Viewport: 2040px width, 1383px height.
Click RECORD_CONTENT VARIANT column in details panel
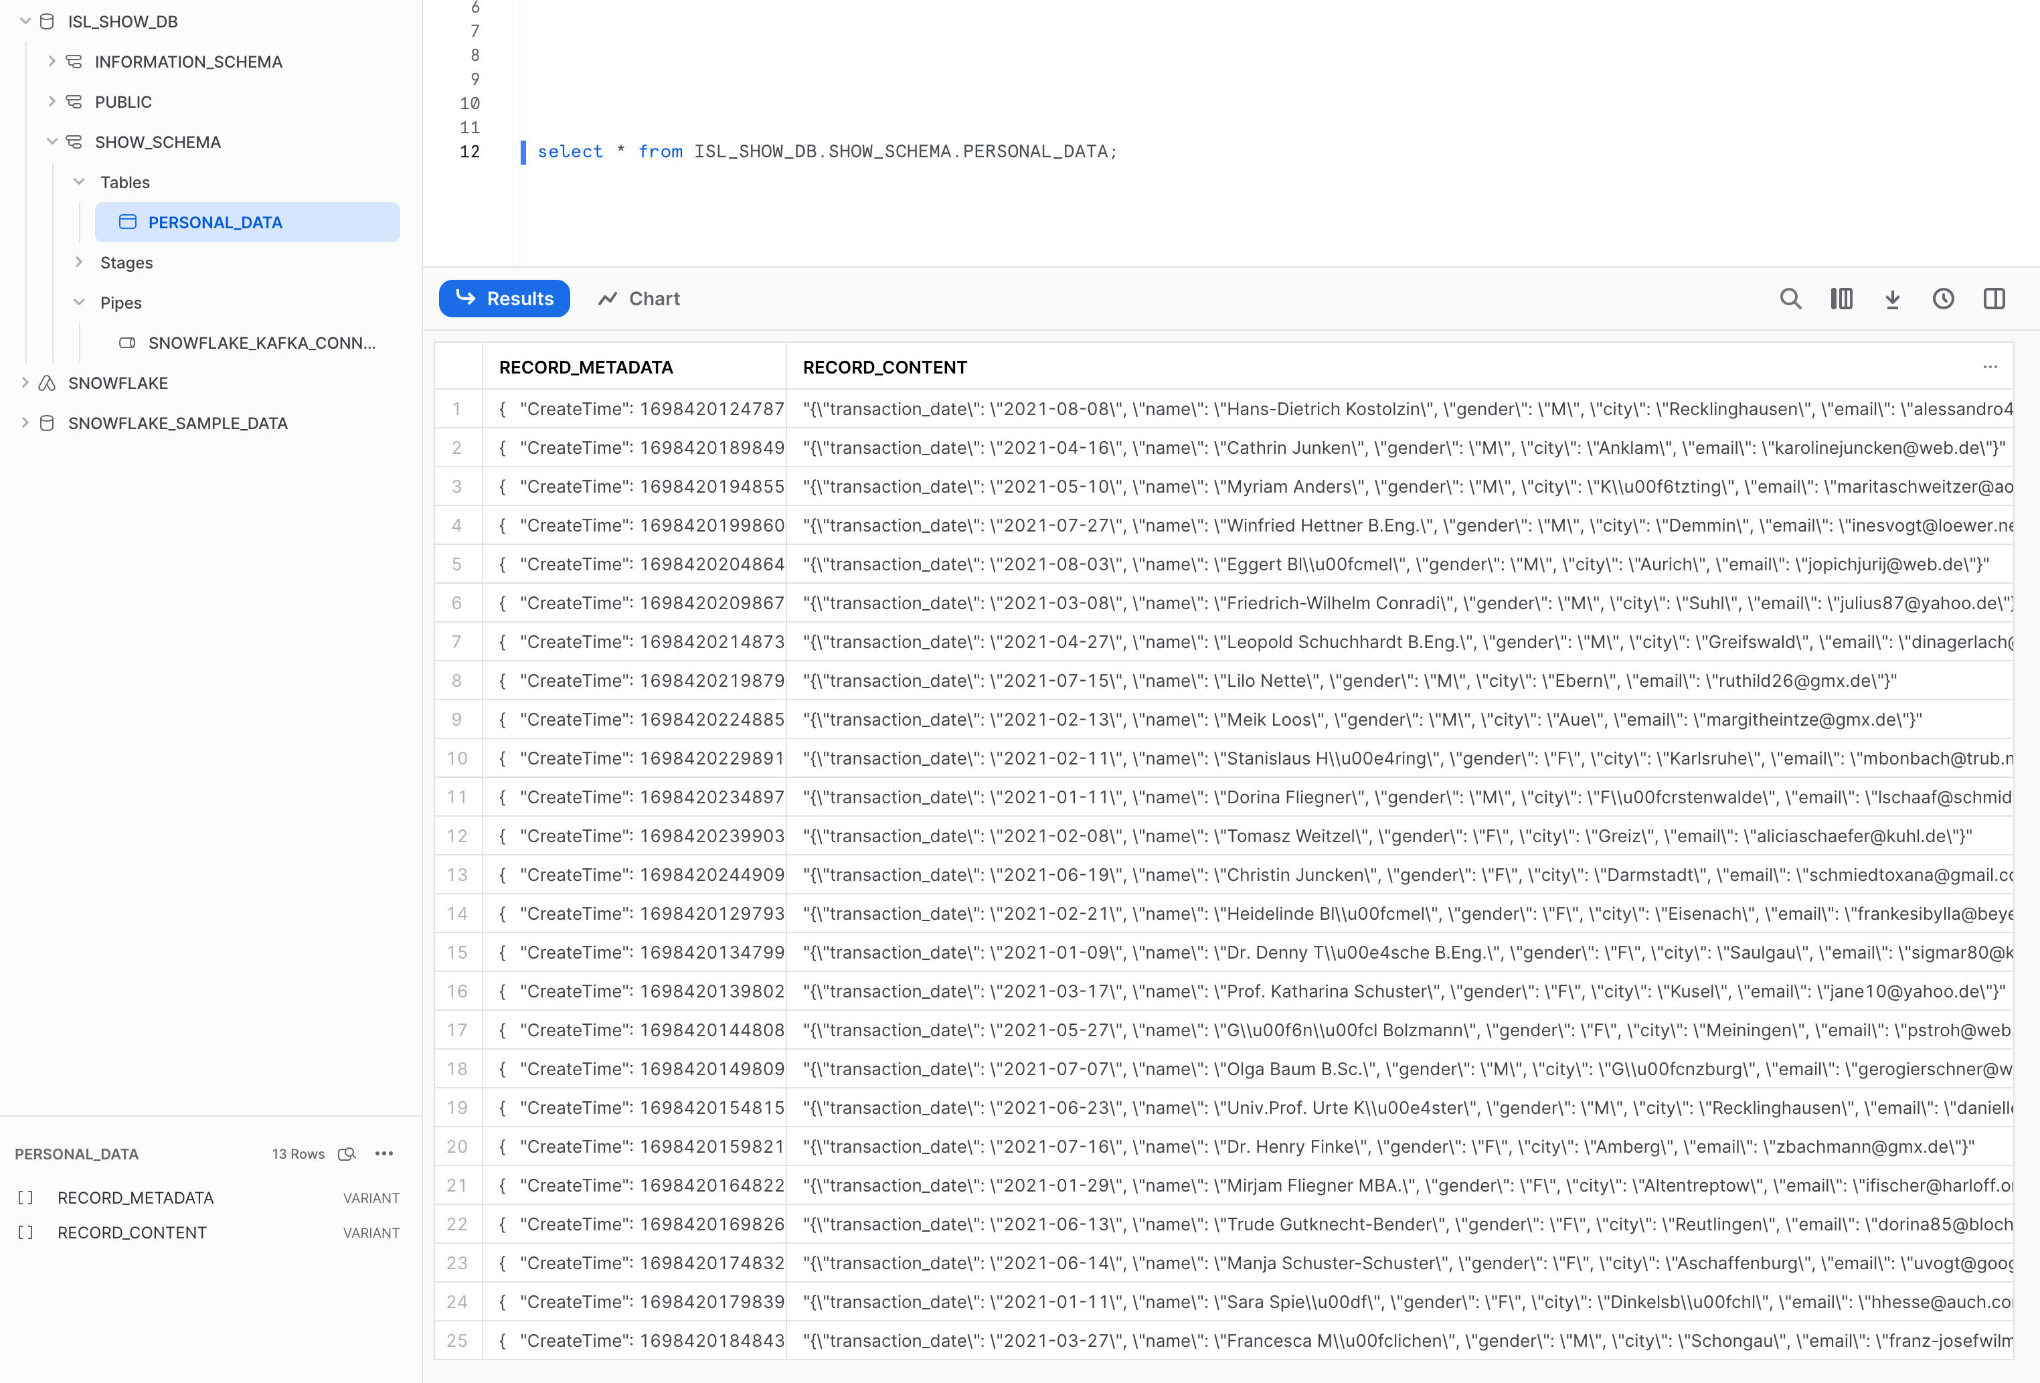pyautogui.click(x=208, y=1233)
